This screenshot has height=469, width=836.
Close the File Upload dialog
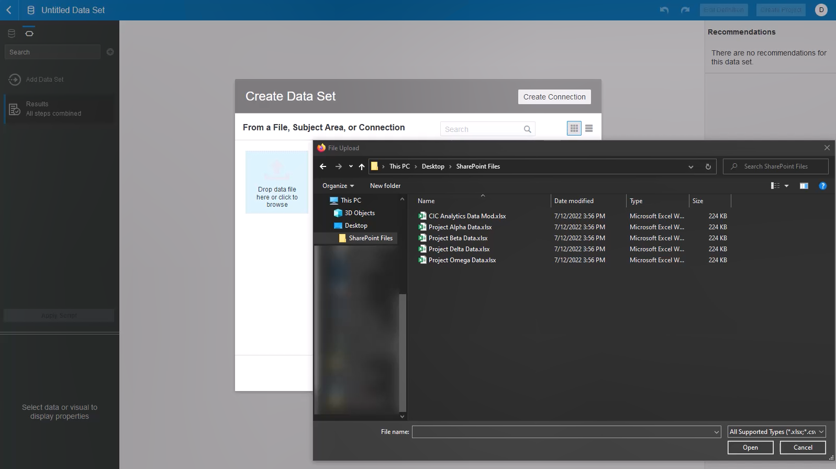pos(827,148)
